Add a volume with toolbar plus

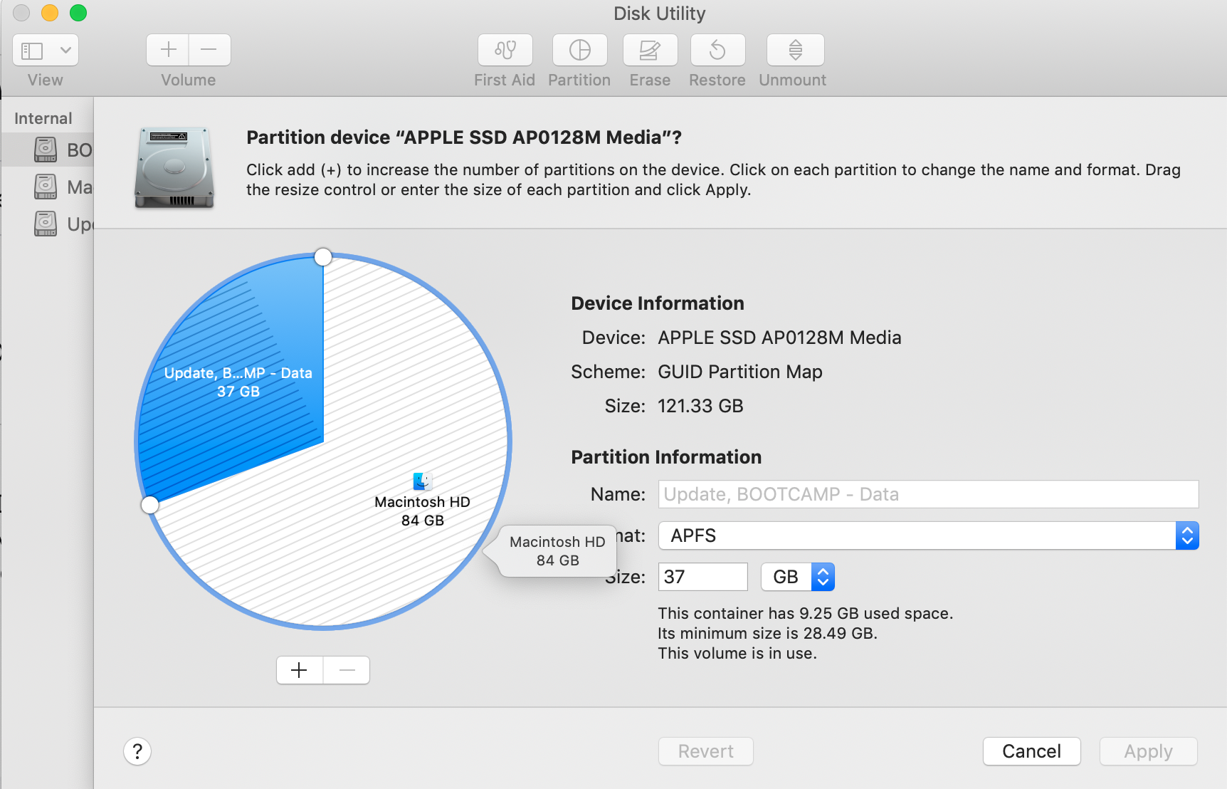(x=168, y=50)
